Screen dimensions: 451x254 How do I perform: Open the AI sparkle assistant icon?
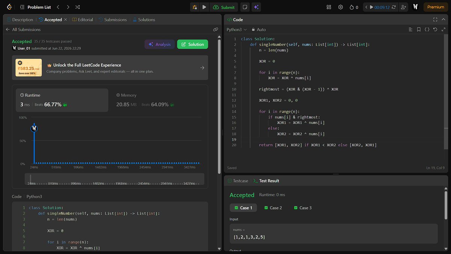coord(256,7)
